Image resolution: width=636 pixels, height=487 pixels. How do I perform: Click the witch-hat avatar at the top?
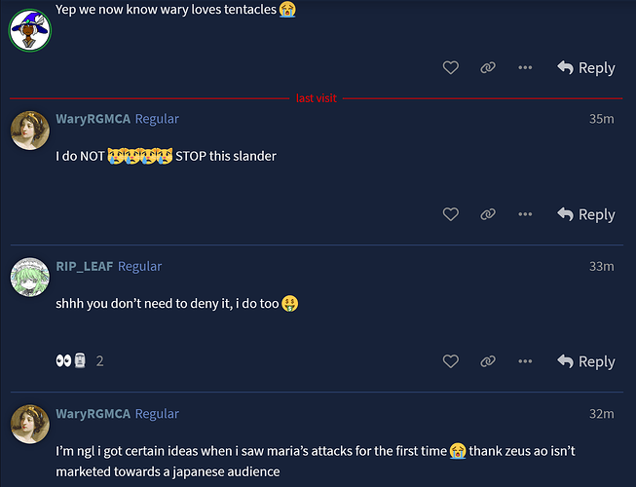pos(29,29)
